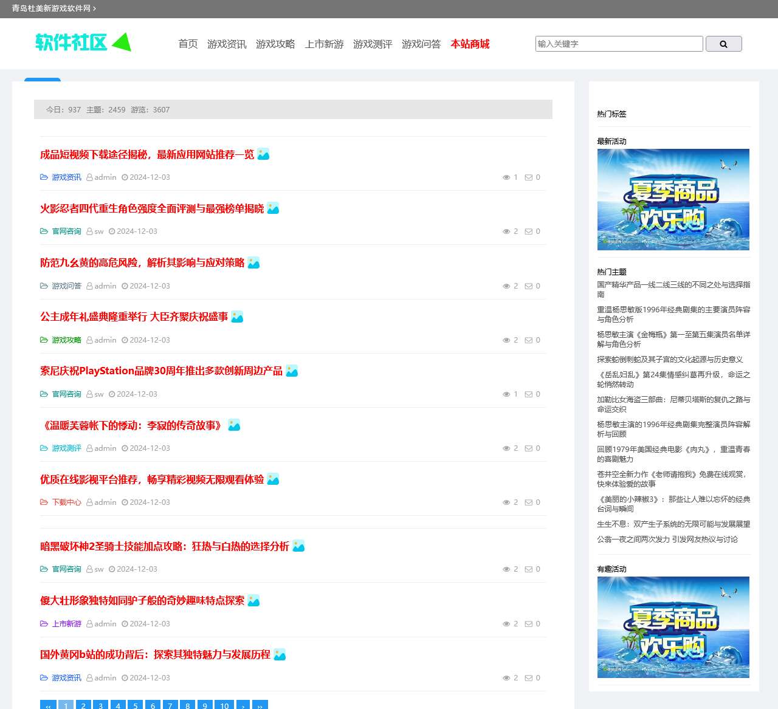Open the 火影忍者四代重生角色强度 article
The height and width of the screenshot is (709, 778).
tap(153, 208)
